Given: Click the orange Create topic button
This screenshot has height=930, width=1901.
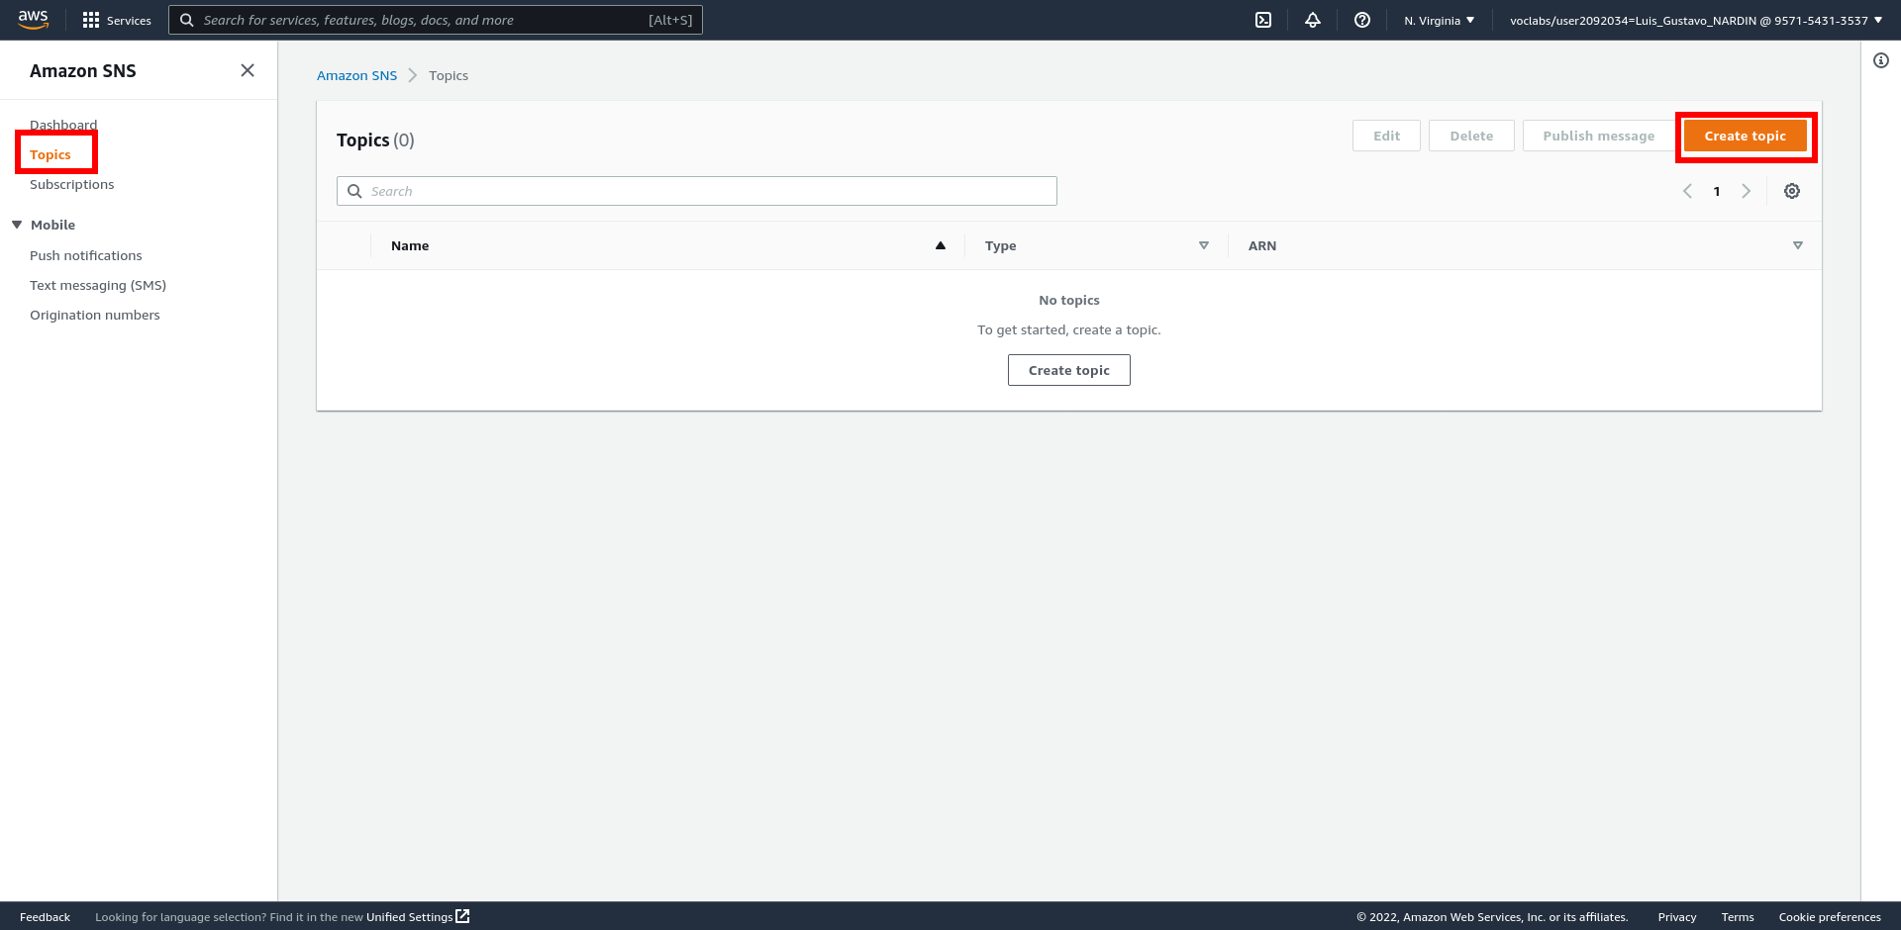Looking at the screenshot, I should coord(1745,137).
